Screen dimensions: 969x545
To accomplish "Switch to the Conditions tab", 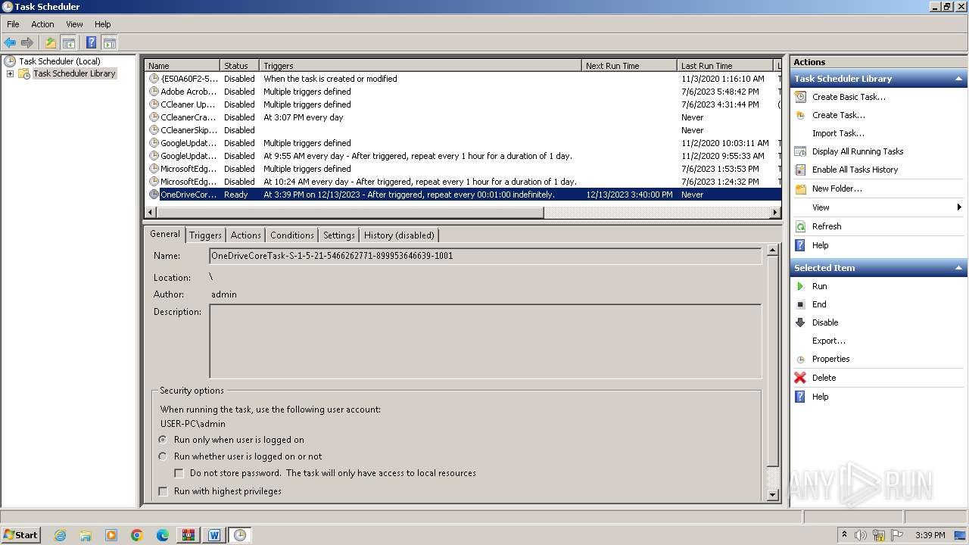I will click(x=291, y=235).
